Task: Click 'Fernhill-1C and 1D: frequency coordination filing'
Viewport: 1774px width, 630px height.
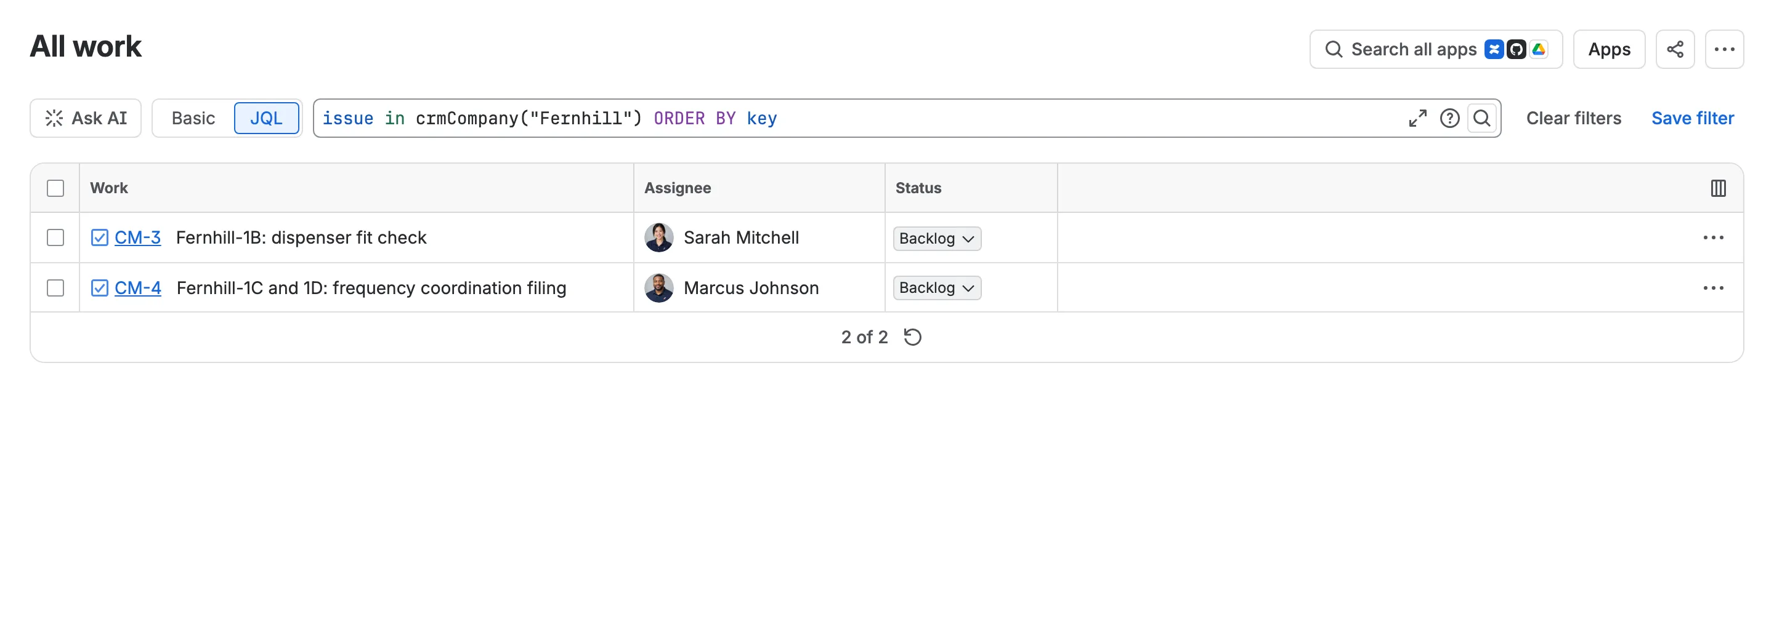Action: click(371, 288)
